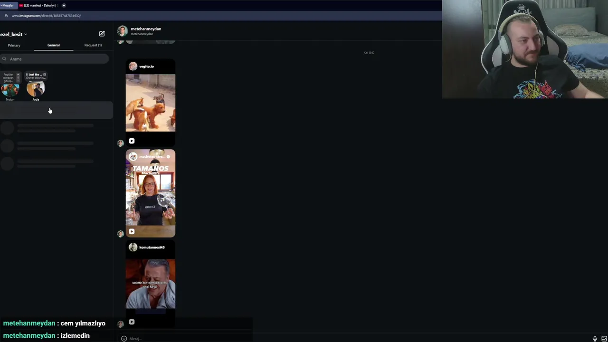Click the add photo icon in message bar
Viewport: 608px width, 342px height.
604,339
